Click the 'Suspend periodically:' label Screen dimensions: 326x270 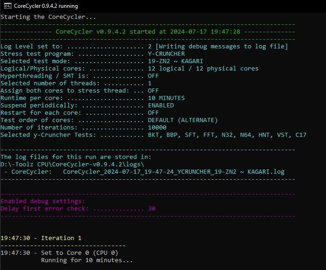[x=39, y=106]
